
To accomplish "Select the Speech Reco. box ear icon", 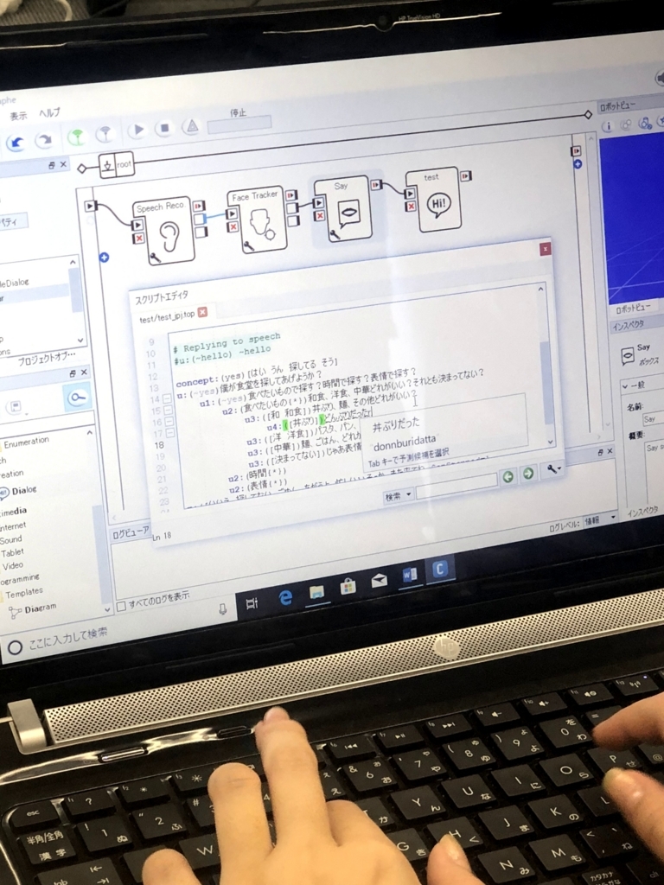I will [169, 236].
